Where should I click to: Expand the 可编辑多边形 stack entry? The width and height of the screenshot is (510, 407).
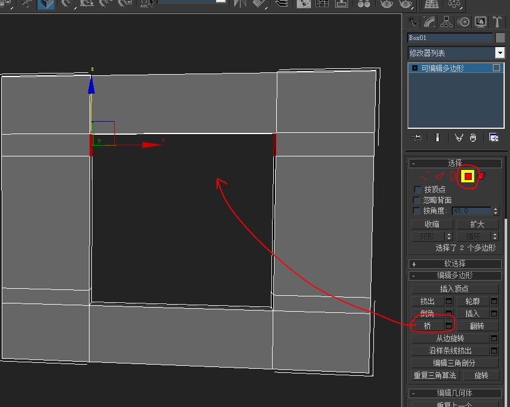415,68
